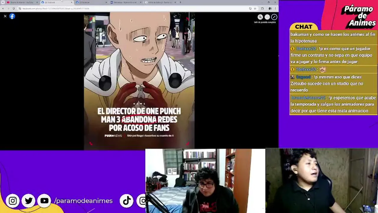Switch to the YouTube browser tab

click(x=22, y=2)
